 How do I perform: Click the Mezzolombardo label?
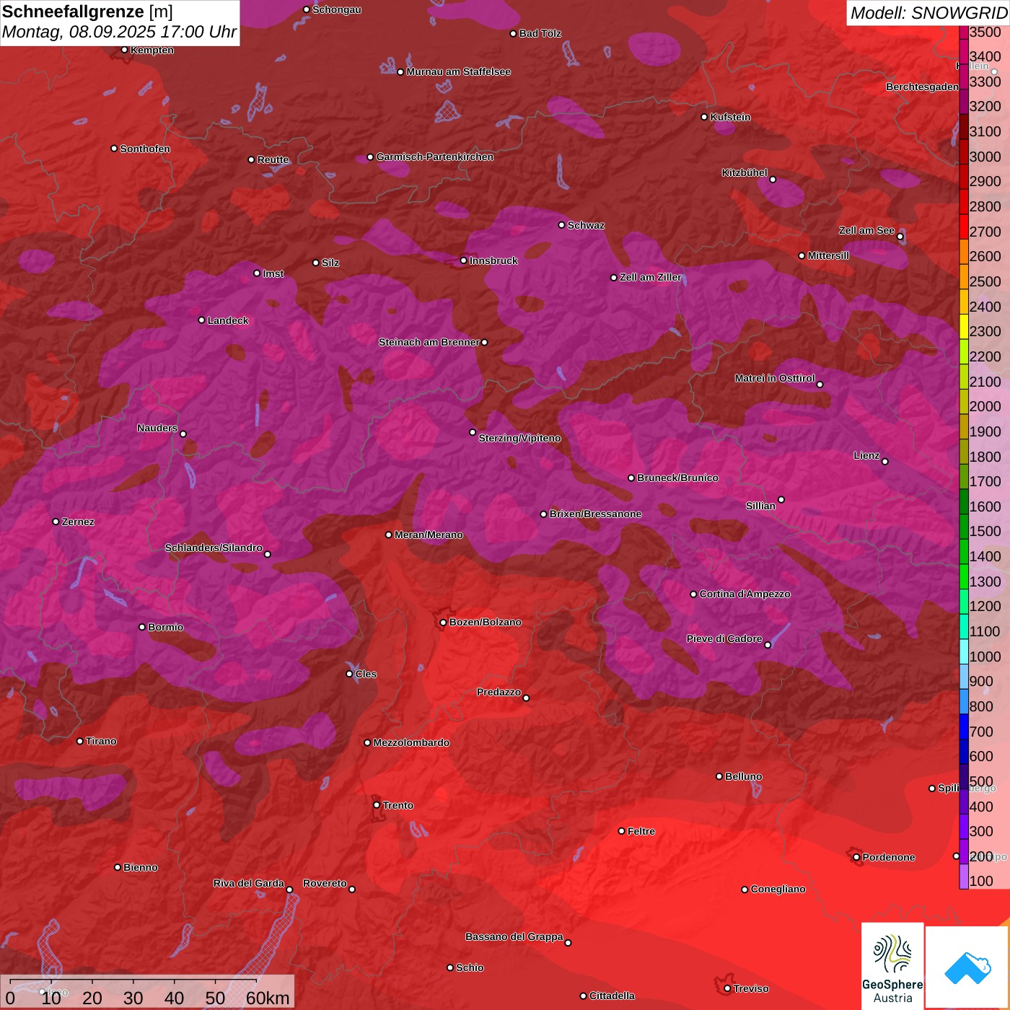(x=411, y=742)
